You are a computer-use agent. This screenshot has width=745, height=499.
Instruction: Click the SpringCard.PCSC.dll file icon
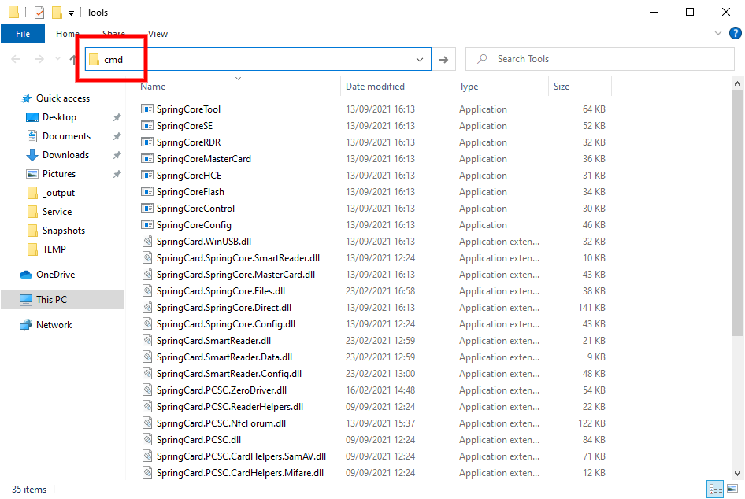coord(147,440)
